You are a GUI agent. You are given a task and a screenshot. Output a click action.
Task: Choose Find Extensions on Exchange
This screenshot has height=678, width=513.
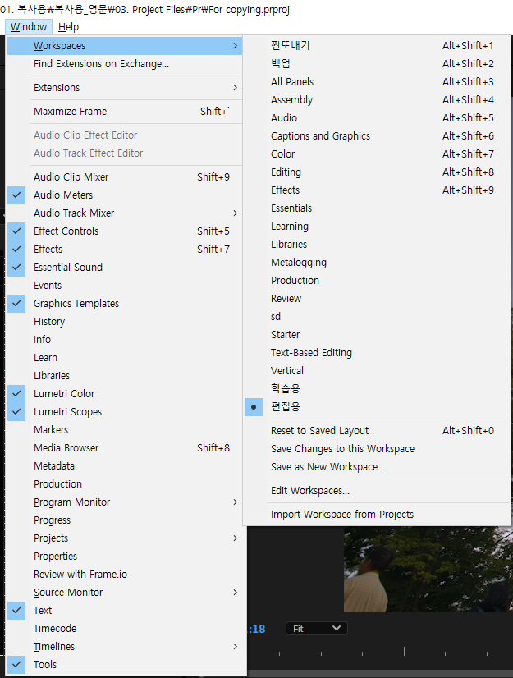point(125,64)
